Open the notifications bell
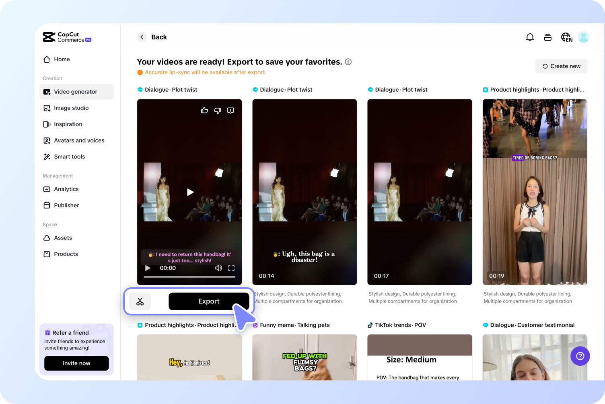Screen dimensions: 605x404 point(530,37)
